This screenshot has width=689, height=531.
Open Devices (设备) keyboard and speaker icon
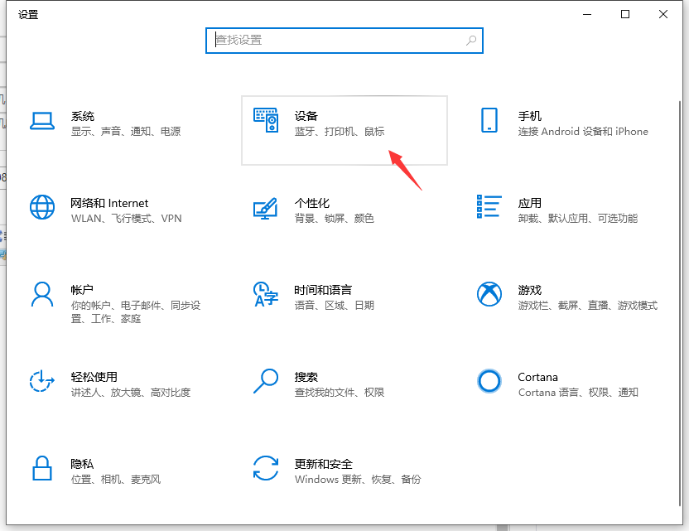(266, 121)
